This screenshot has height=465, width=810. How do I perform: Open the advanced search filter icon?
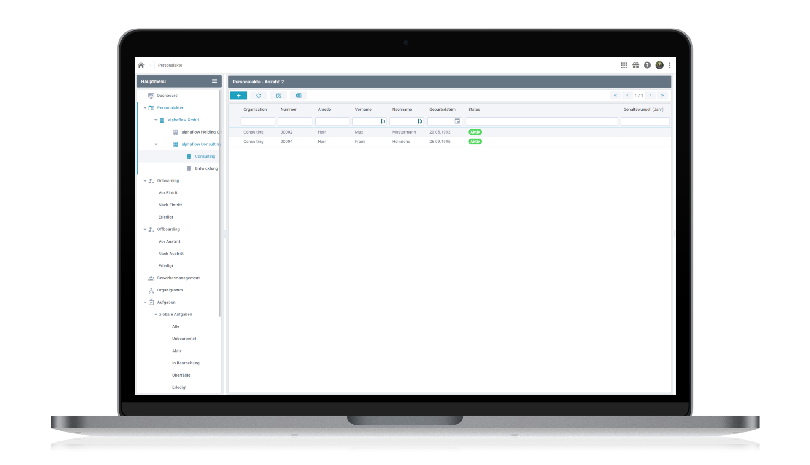(x=278, y=96)
